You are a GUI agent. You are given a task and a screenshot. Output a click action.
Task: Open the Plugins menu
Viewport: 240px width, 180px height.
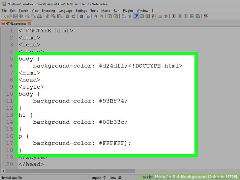[x=128, y=11]
